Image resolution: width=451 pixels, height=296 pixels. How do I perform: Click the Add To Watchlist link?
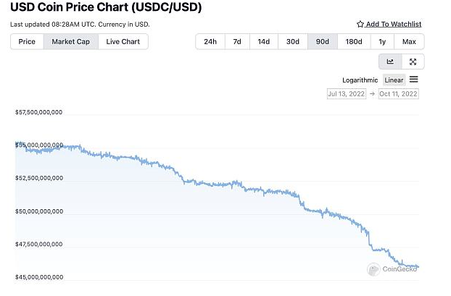pos(394,24)
